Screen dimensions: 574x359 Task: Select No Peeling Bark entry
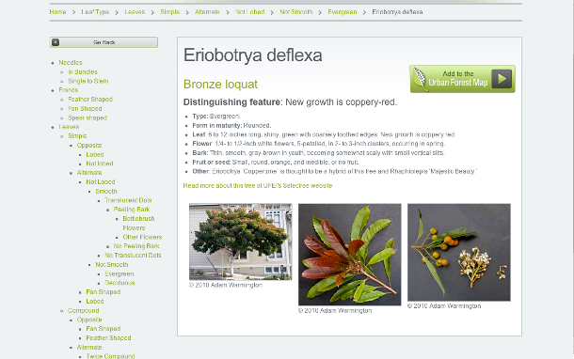[136, 246]
